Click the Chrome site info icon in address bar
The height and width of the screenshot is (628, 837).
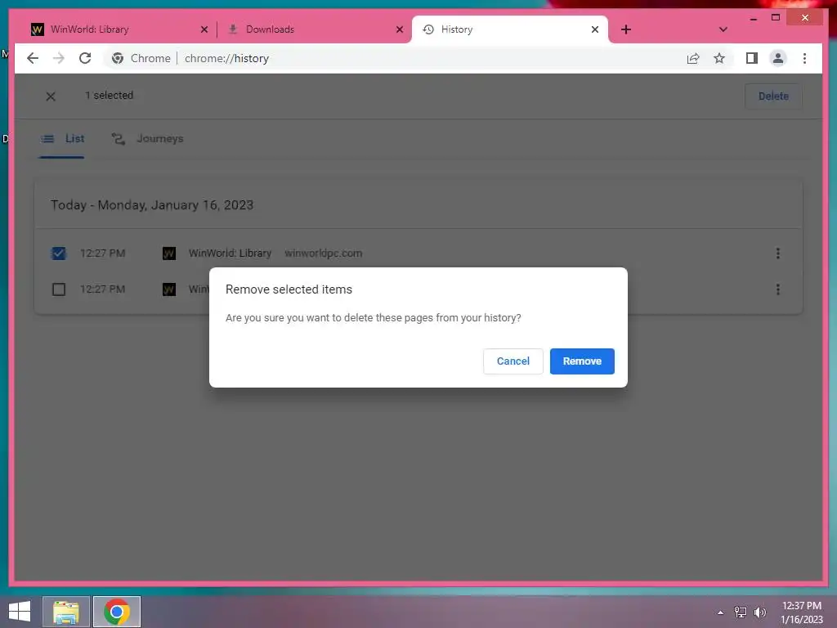click(x=118, y=58)
